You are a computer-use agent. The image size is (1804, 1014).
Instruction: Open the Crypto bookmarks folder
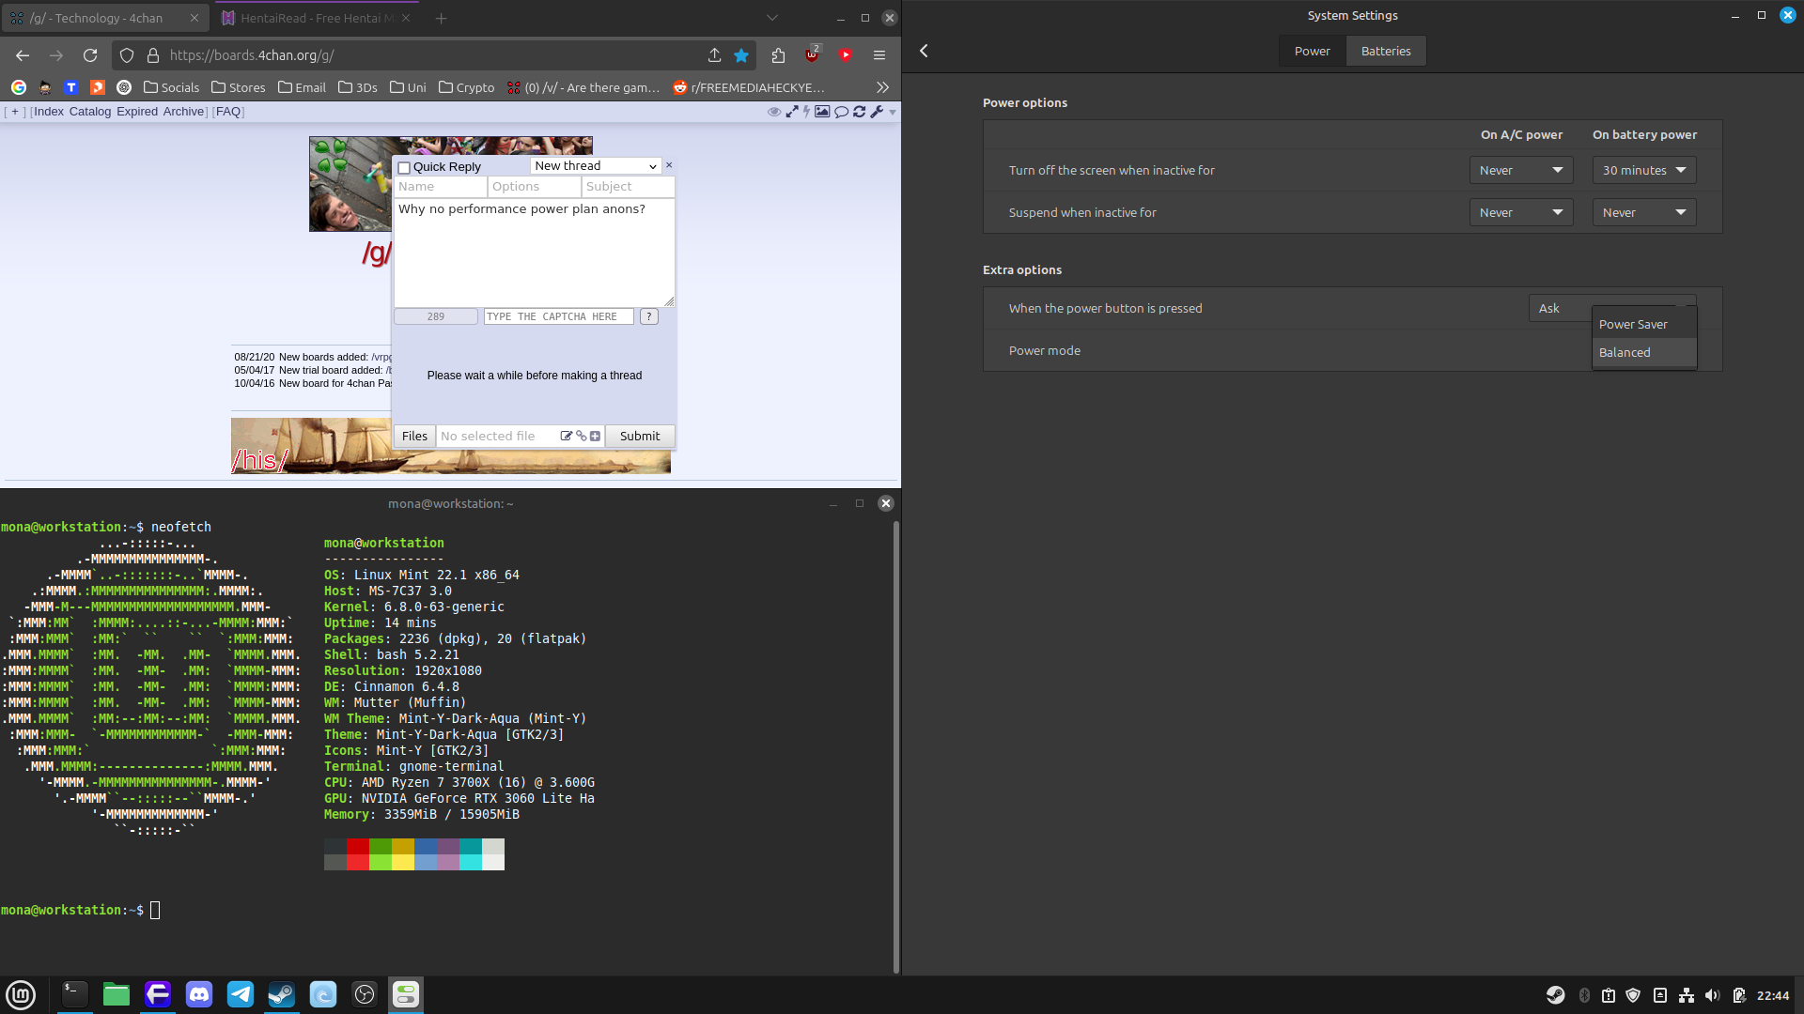466,87
